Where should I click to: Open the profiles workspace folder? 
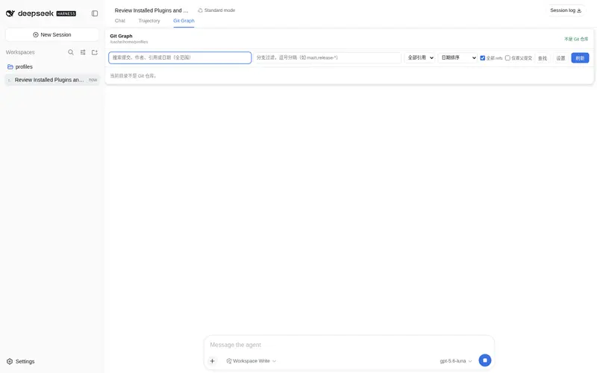(24, 66)
